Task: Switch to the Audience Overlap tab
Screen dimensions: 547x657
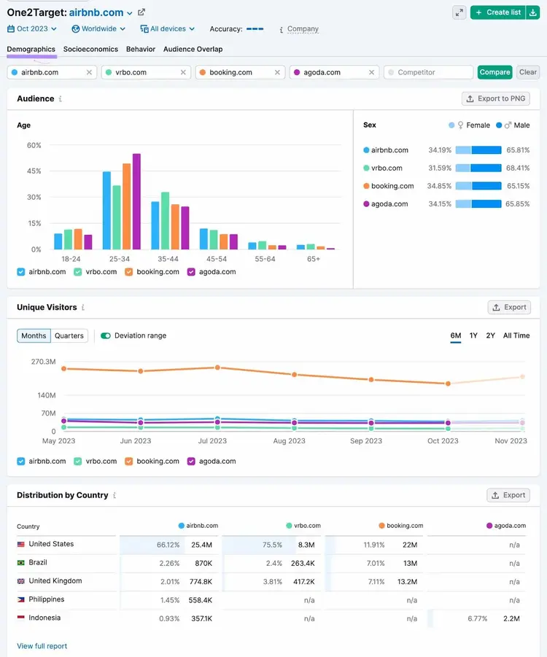Action: (x=193, y=49)
